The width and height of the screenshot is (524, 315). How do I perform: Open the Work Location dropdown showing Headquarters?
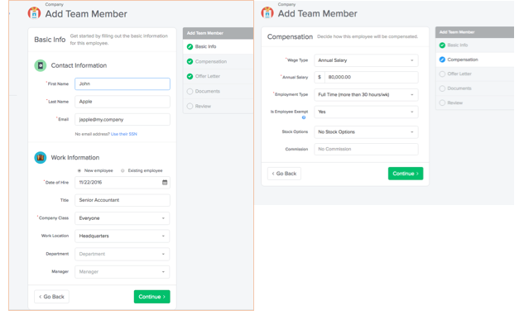[x=123, y=236]
